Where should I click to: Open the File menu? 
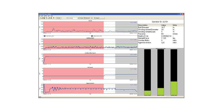tap(40, 16)
